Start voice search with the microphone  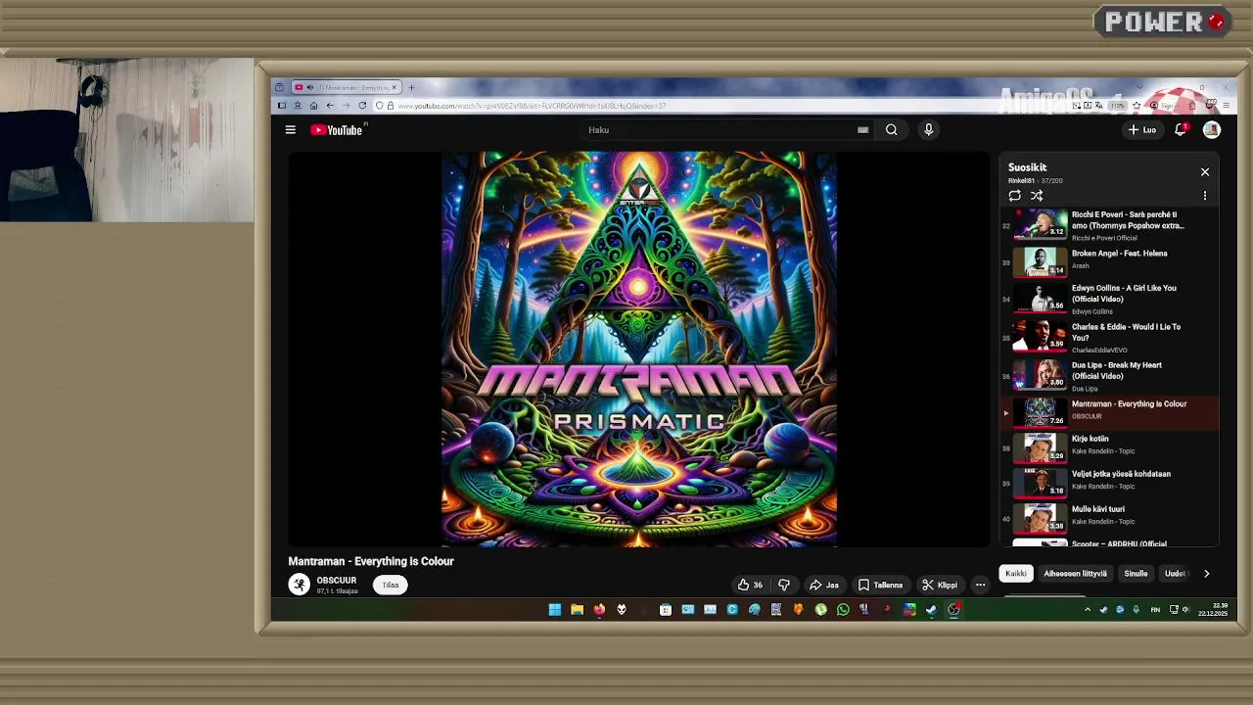pos(929,129)
